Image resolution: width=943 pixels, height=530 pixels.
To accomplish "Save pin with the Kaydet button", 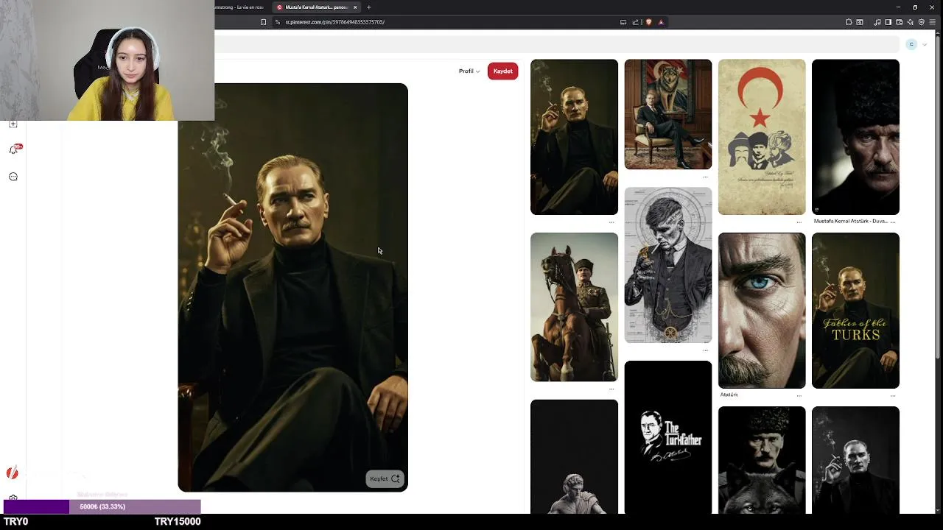I will tap(502, 71).
